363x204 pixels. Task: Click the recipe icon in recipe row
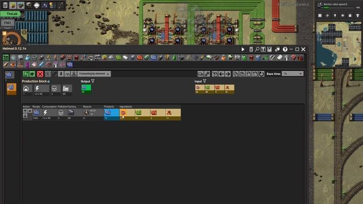click(36, 112)
